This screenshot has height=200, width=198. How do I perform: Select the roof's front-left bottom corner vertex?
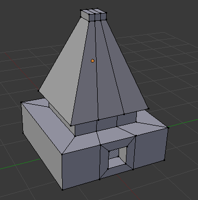[71, 125]
